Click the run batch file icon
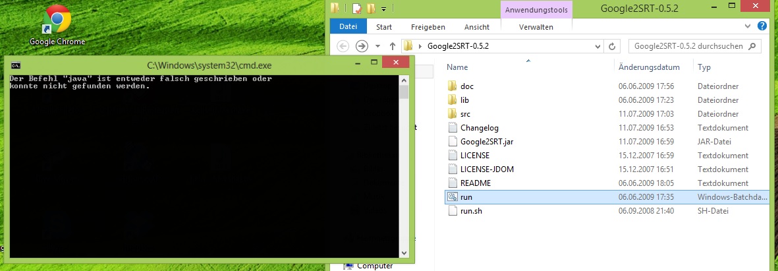The width and height of the screenshot is (778, 271). [452, 197]
